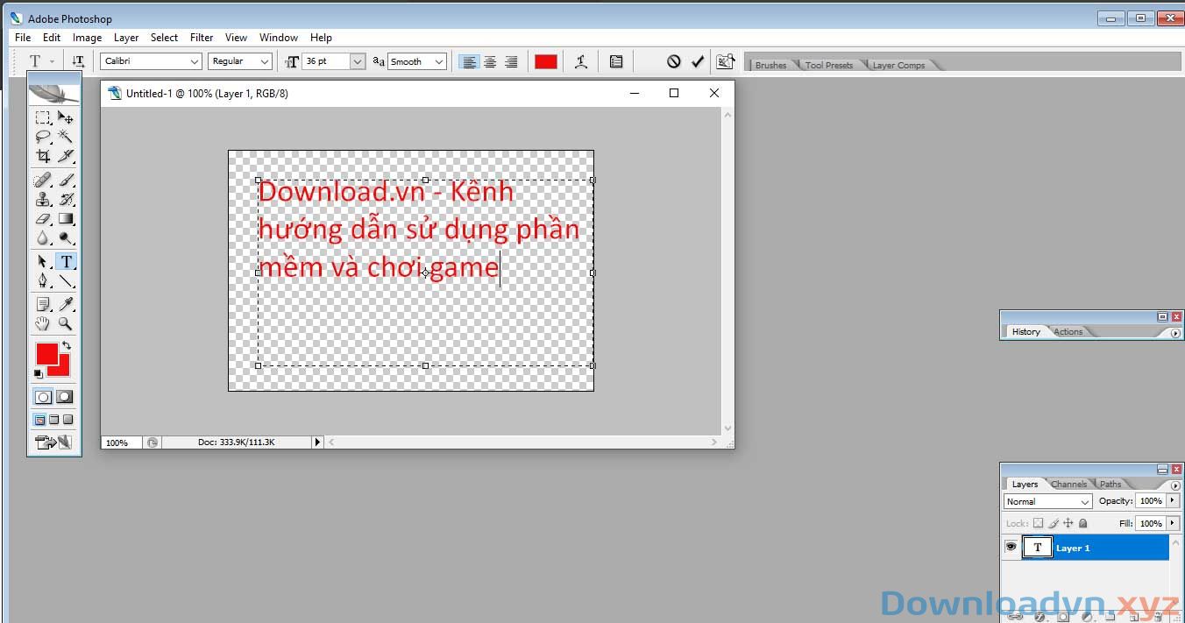Cancel current text edits
The height and width of the screenshot is (623, 1185).
(x=673, y=61)
